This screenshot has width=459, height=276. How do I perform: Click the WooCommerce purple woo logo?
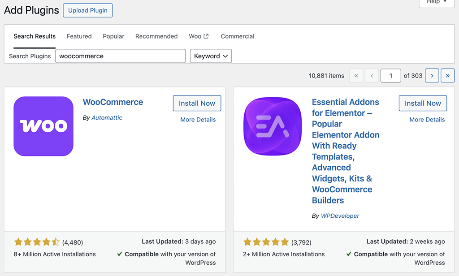(43, 126)
